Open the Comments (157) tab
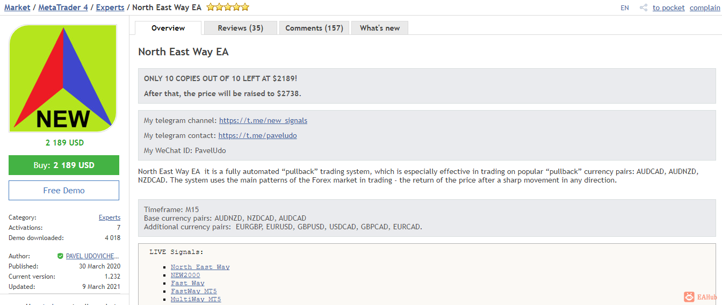The image size is (722, 305). click(314, 28)
